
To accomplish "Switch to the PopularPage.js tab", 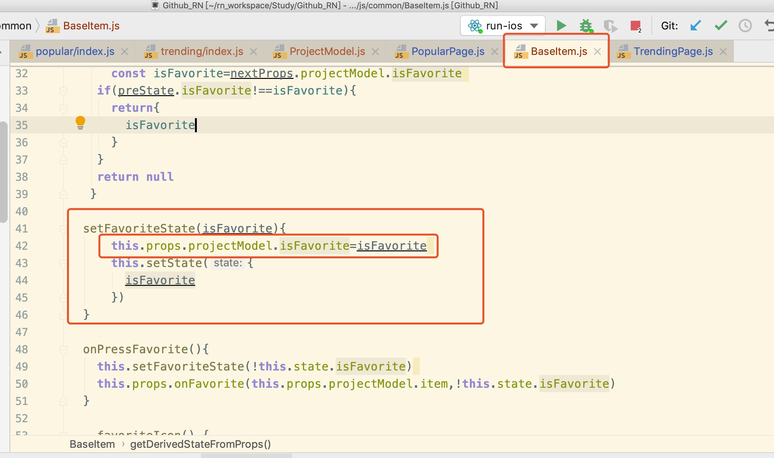I will click(448, 51).
